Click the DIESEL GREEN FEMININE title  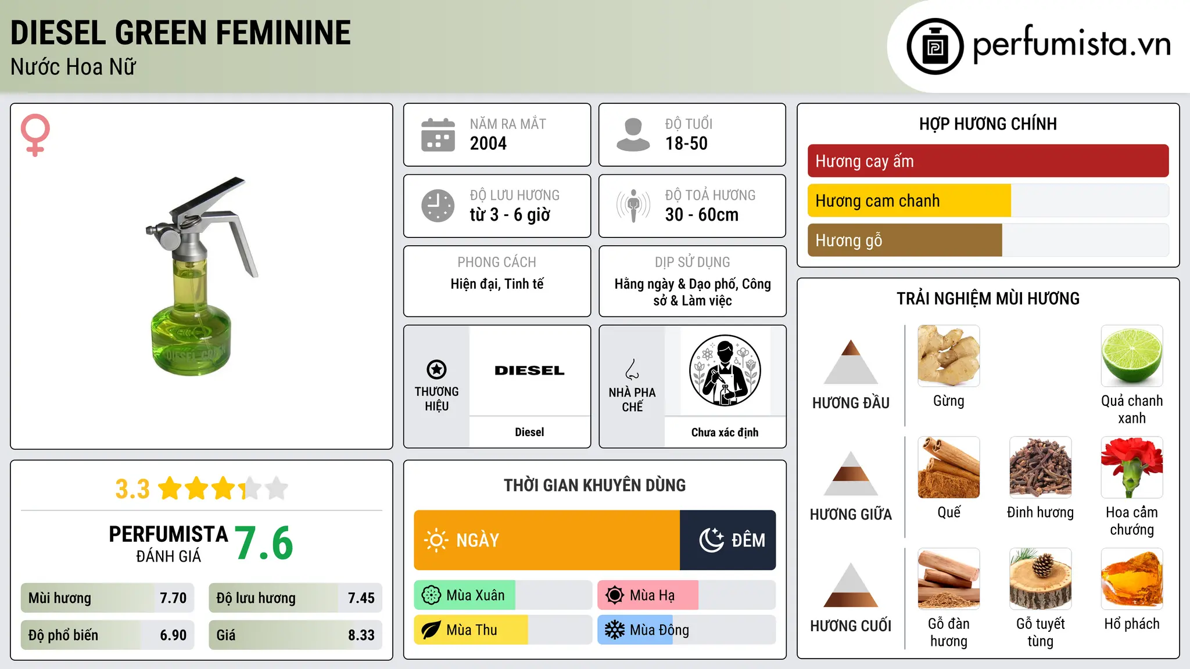(x=181, y=33)
